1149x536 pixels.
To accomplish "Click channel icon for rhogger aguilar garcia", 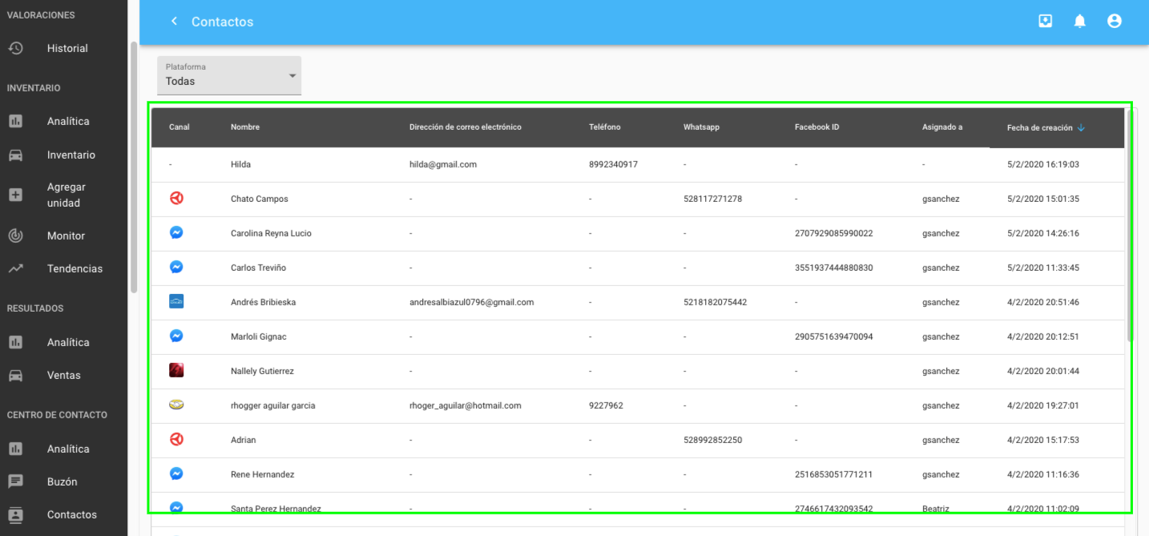I will click(x=176, y=405).
